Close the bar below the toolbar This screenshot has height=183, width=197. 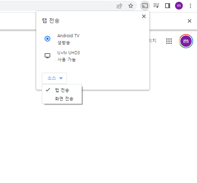tap(190, 21)
